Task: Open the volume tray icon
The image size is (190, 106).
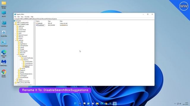Action: click(x=180, y=104)
